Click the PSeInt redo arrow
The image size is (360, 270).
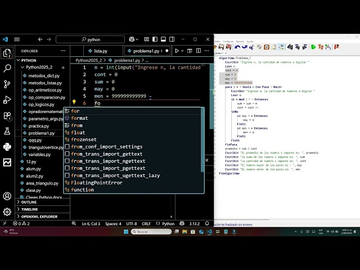[244, 47]
